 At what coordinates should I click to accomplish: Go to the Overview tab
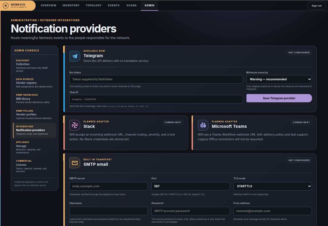coord(49,5)
